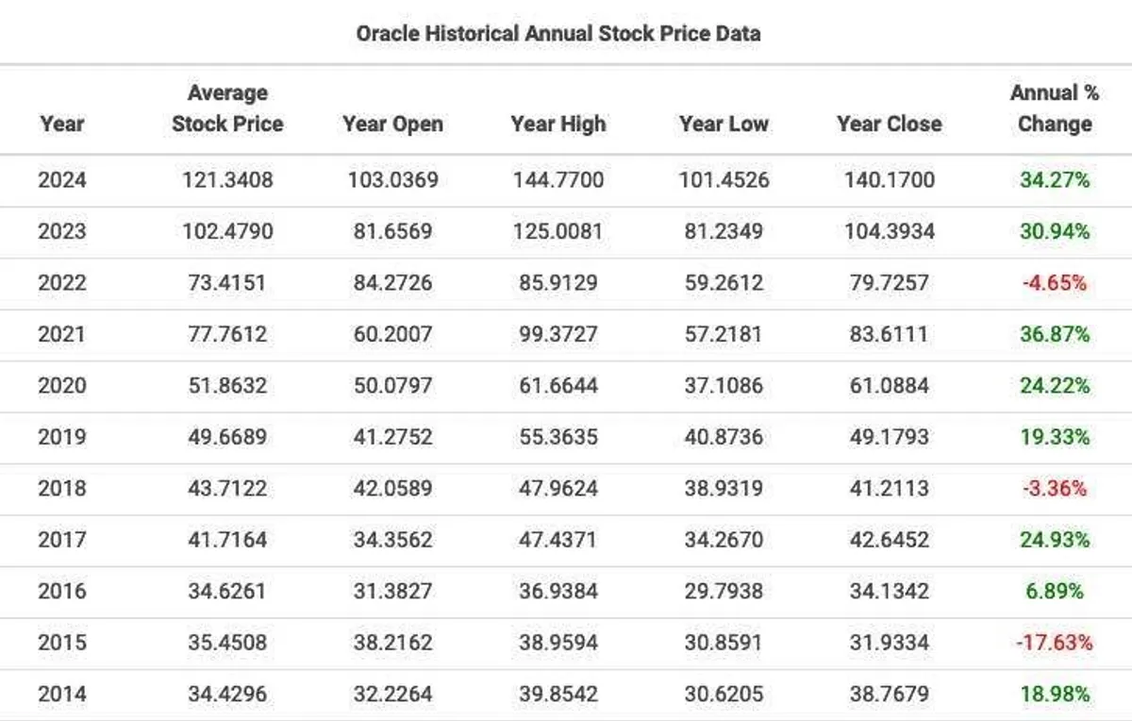Click the 2021 year close 83.6111
The height and width of the screenshot is (721, 1132).
tap(889, 334)
